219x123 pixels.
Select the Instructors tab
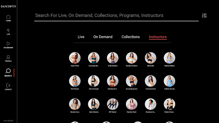158,37
